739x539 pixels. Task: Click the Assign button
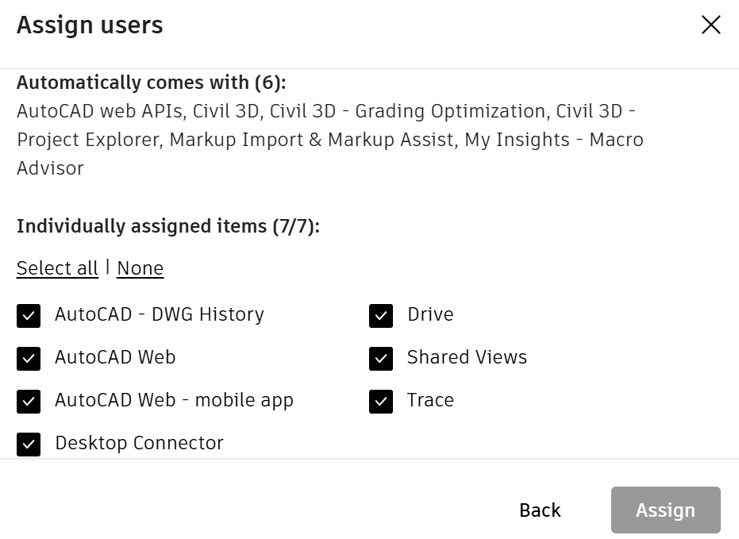click(x=665, y=510)
